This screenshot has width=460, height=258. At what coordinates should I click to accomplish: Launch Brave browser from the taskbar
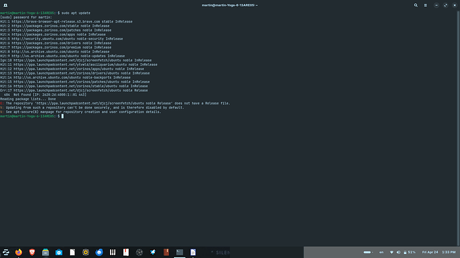tap(32, 252)
